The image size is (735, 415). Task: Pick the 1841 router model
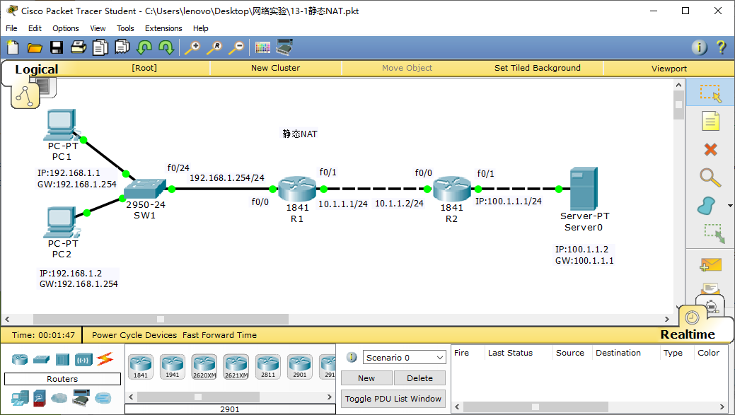141,367
